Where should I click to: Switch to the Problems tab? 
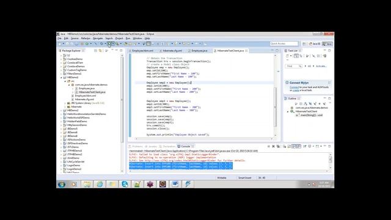[136, 147]
